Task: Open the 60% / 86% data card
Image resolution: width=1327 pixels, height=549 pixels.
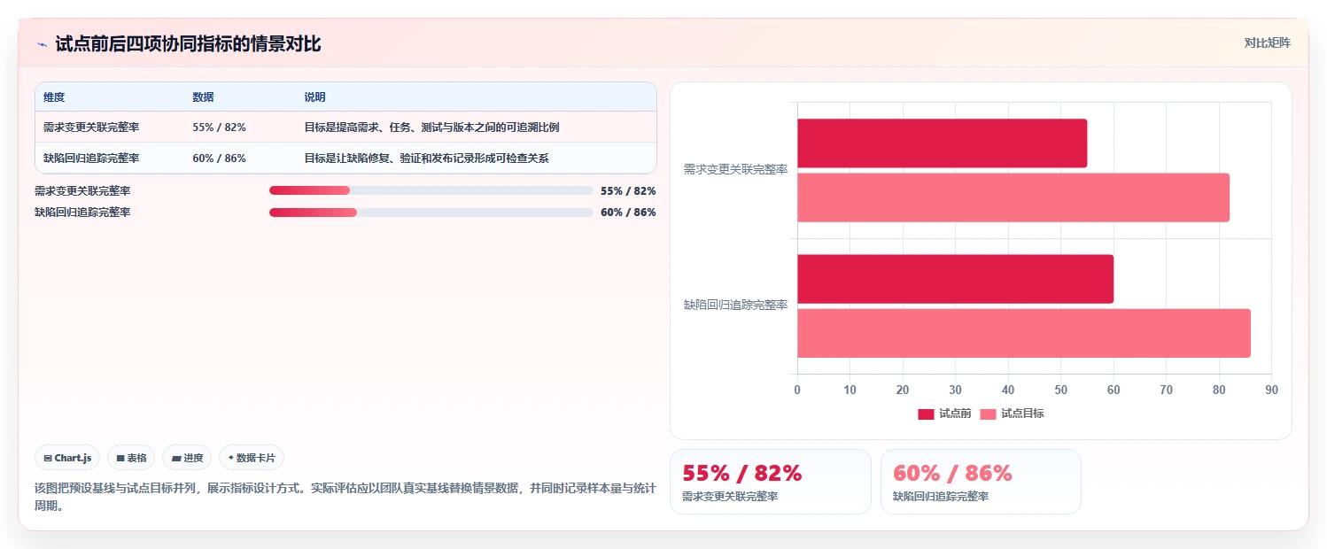Action: (981, 482)
